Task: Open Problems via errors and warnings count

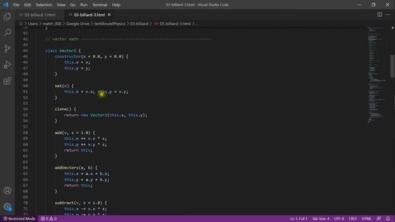Action: point(49,218)
